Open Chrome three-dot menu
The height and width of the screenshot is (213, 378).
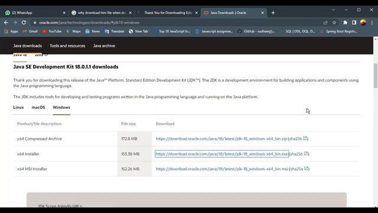(x=372, y=22)
